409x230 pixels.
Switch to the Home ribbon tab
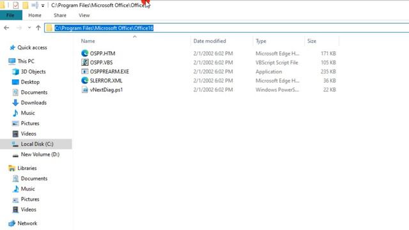tap(35, 15)
